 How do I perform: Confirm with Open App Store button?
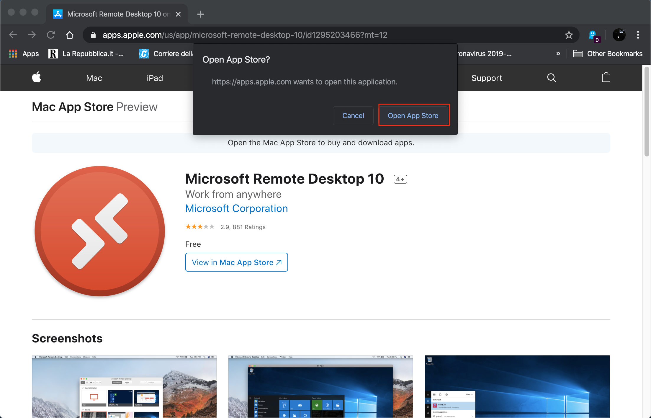[413, 115]
